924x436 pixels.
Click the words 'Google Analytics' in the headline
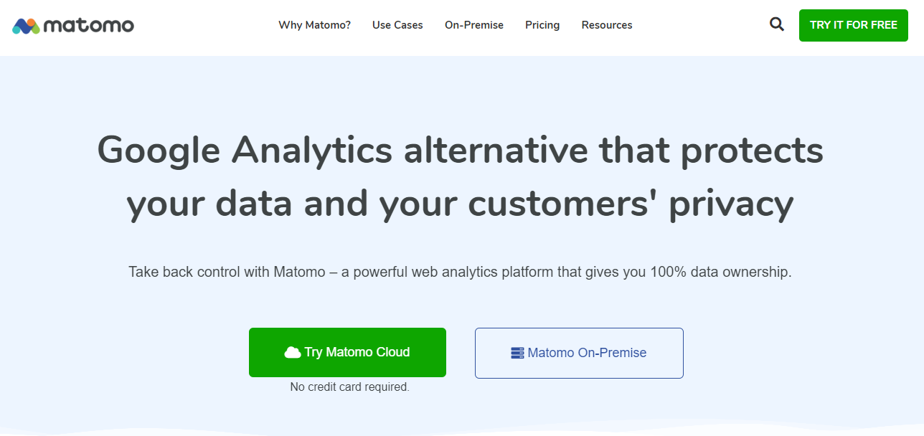(x=245, y=151)
